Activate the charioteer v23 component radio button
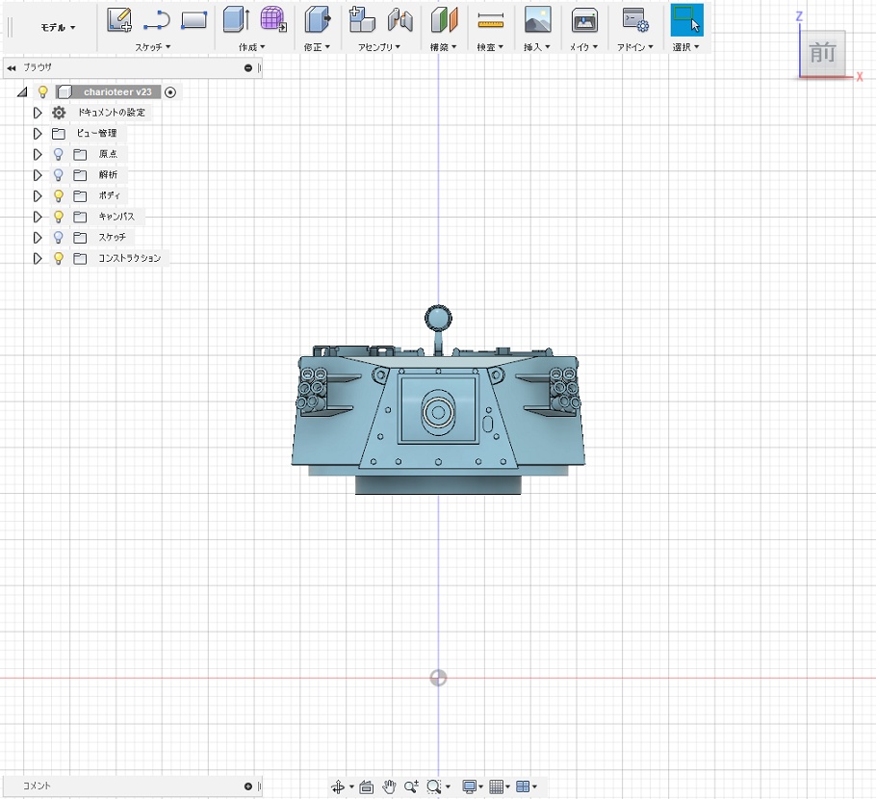 [170, 92]
